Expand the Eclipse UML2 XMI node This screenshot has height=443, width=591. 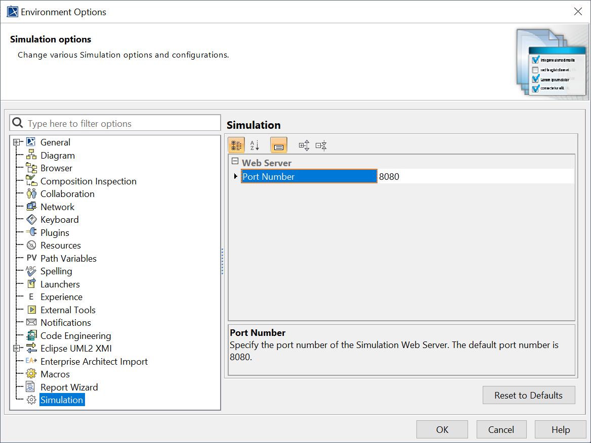(x=16, y=348)
